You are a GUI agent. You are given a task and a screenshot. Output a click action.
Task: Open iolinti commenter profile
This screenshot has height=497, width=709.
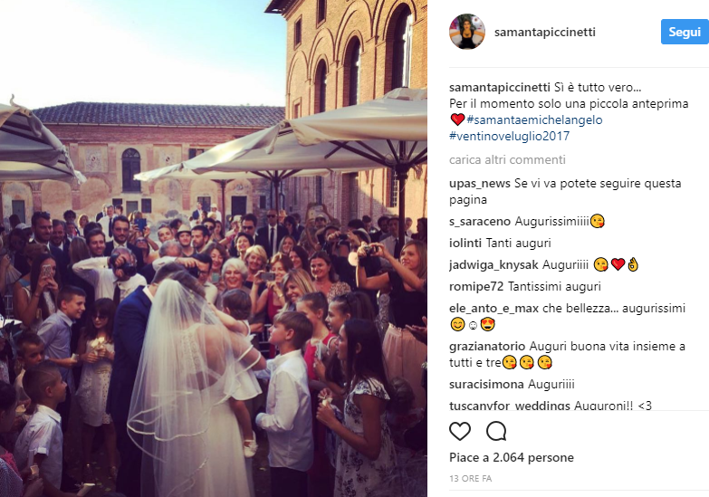click(465, 243)
